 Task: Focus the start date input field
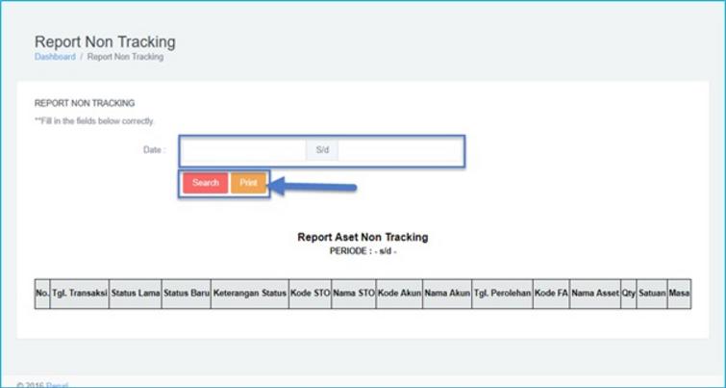(244, 151)
